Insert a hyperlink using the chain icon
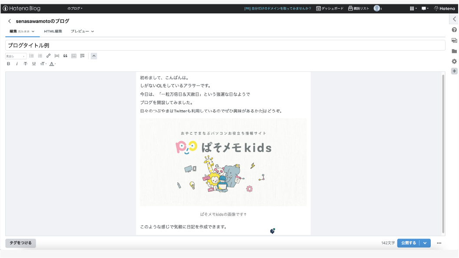The image size is (459, 258). tap(49, 56)
